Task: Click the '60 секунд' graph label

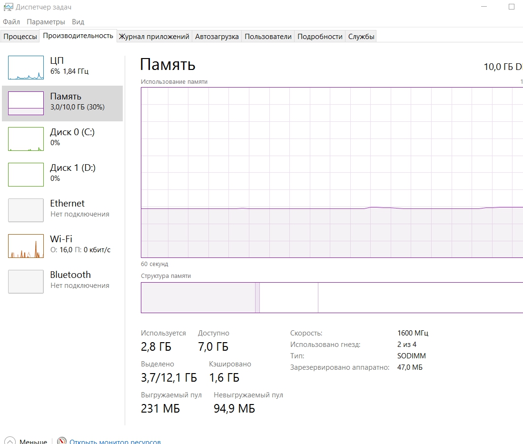Action: click(x=155, y=264)
